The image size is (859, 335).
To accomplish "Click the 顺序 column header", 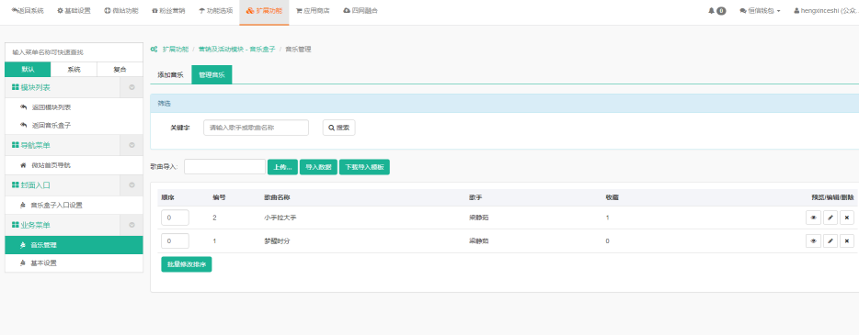I will tap(167, 197).
